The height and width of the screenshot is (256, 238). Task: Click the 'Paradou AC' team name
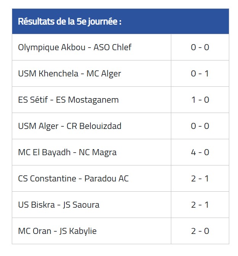[106, 178]
